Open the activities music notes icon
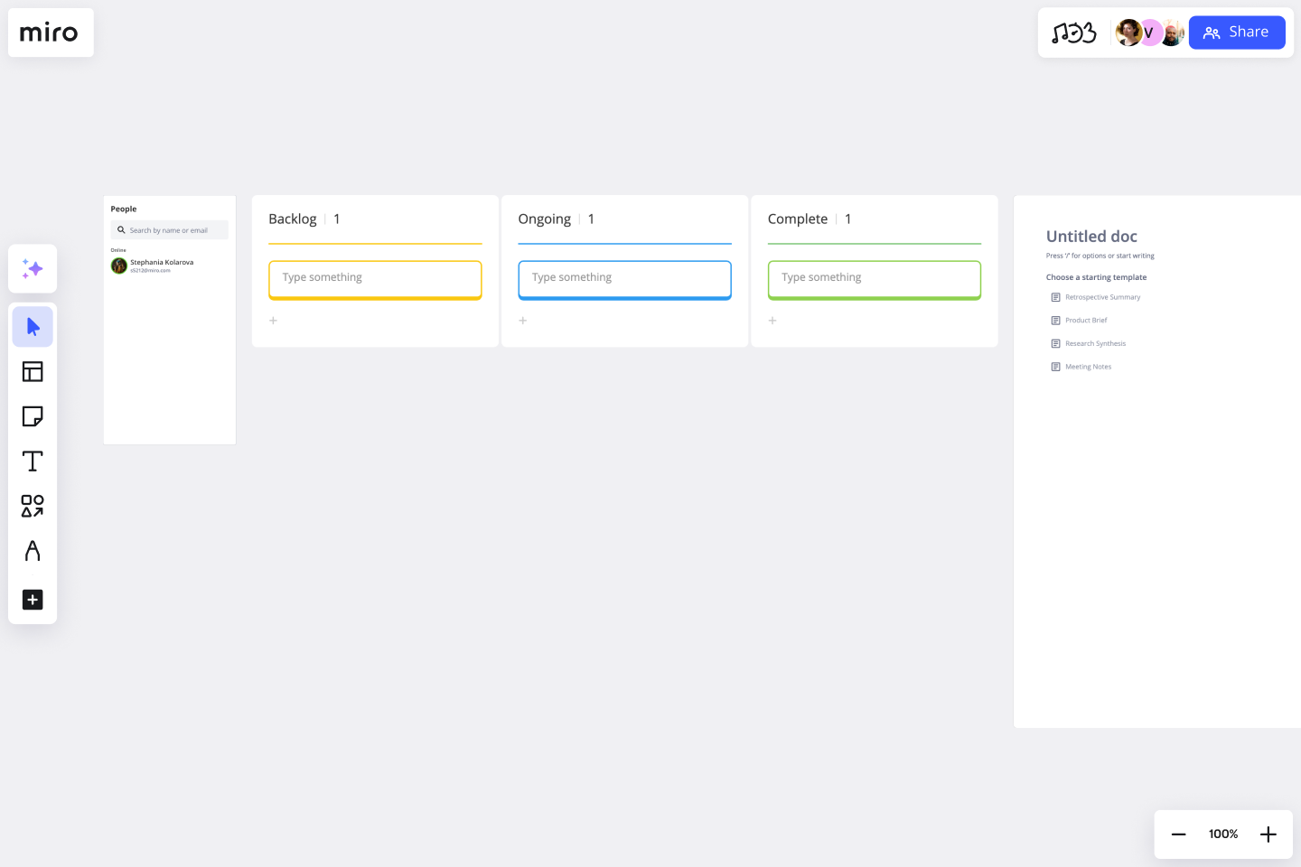Screen dimensions: 1301x867 click(1074, 33)
